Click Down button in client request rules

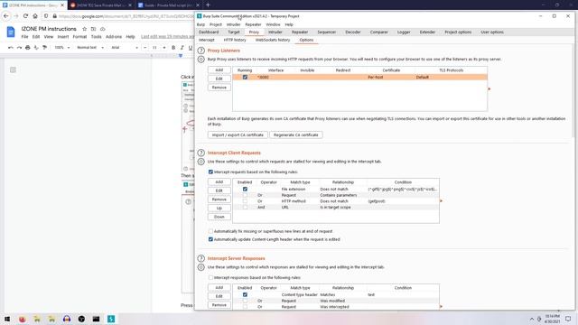[x=219, y=217]
